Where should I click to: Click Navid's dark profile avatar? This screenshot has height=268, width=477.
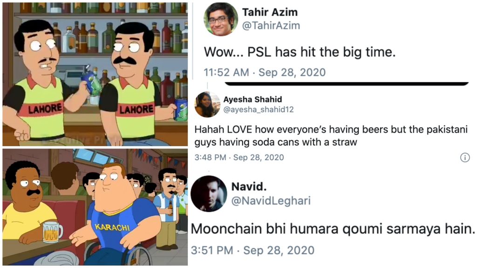click(x=209, y=194)
